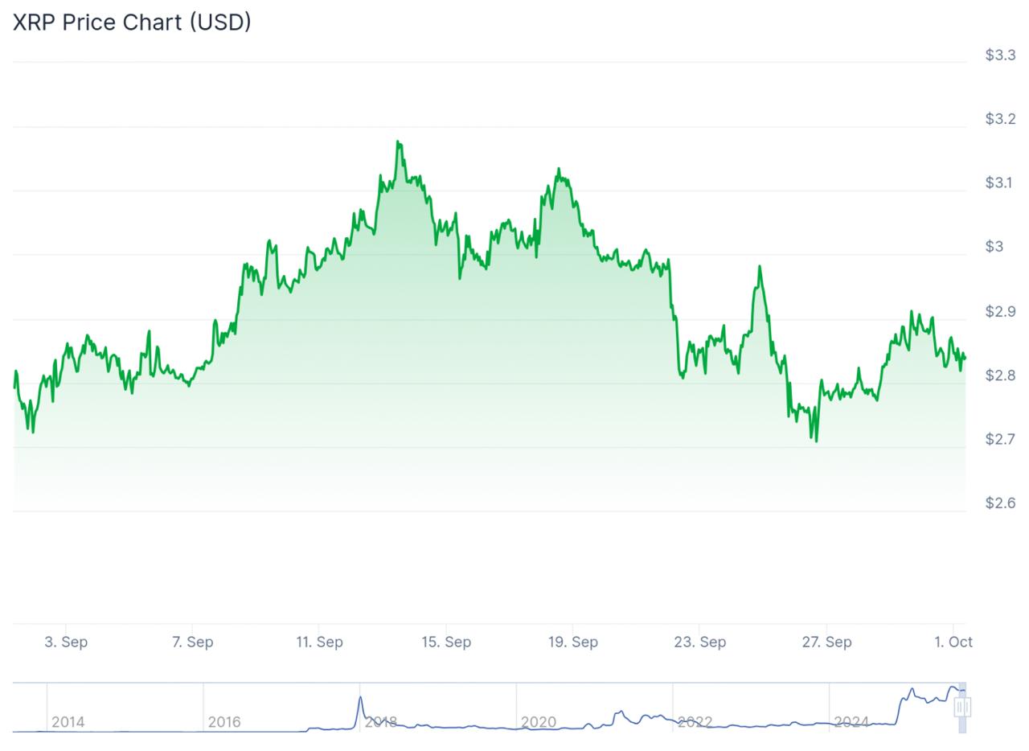The width and height of the screenshot is (1029, 751).
Task: Grab the left navigator range handle
Action: pyautogui.click(x=959, y=708)
